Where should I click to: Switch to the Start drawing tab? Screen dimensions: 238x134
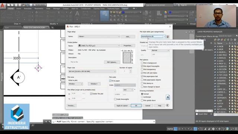coord(12,28)
